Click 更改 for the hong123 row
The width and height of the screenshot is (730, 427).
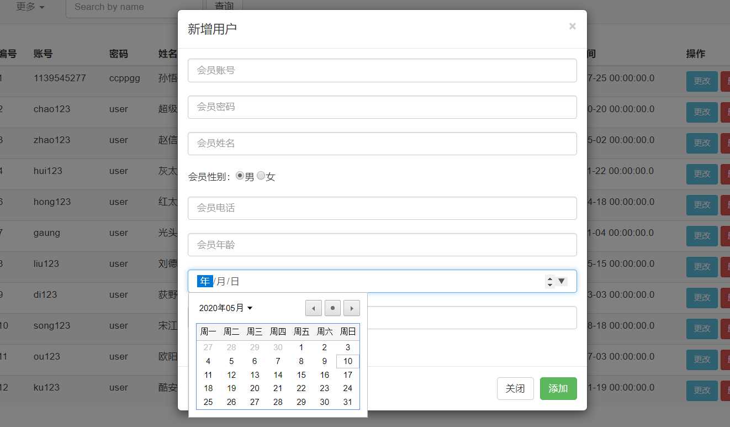[702, 205]
